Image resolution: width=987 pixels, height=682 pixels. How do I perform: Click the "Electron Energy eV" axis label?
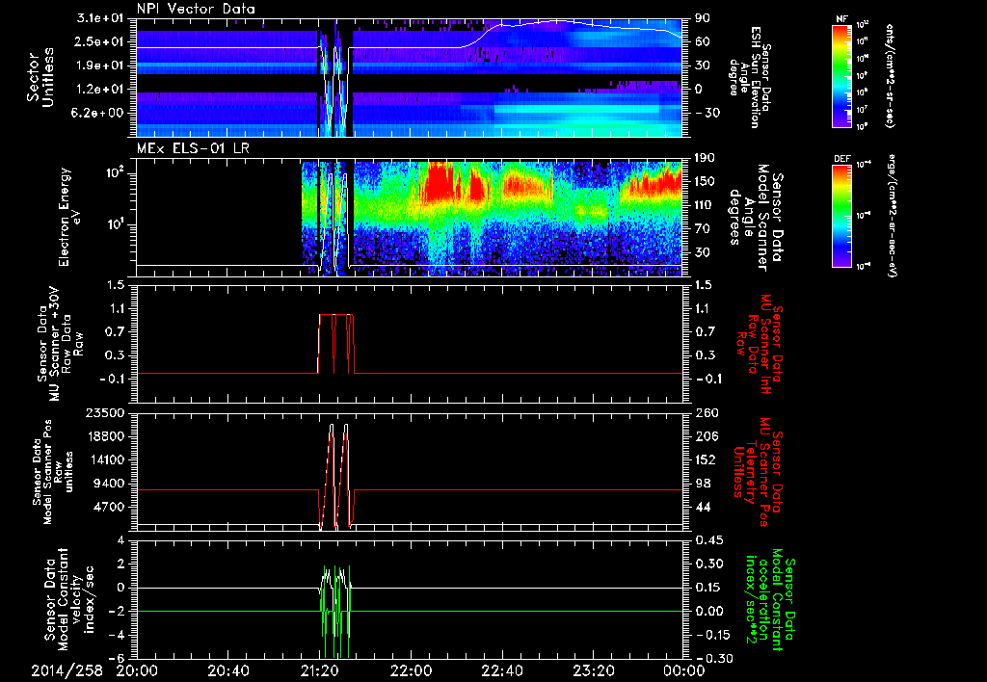(71, 217)
